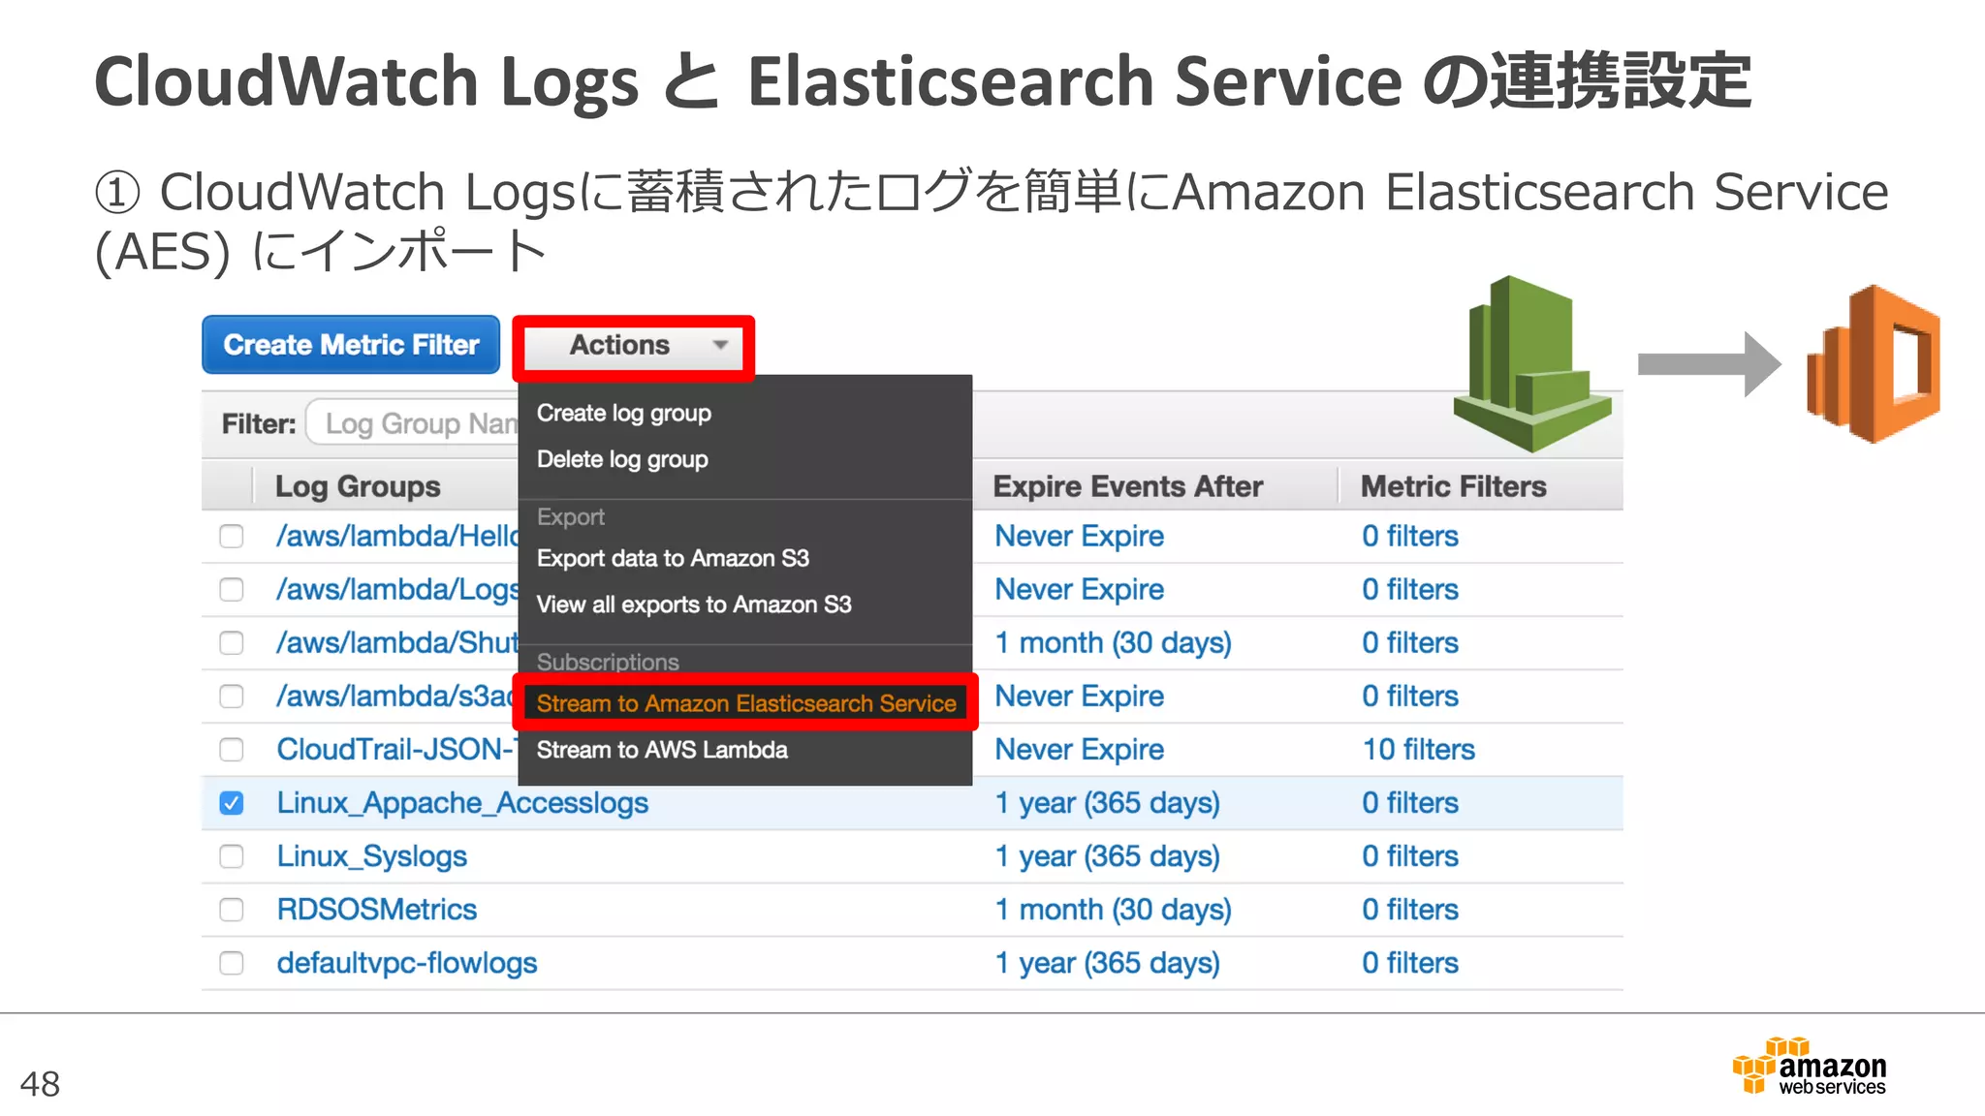Tick the /aws/lambda/Hello log group checkbox

232,537
